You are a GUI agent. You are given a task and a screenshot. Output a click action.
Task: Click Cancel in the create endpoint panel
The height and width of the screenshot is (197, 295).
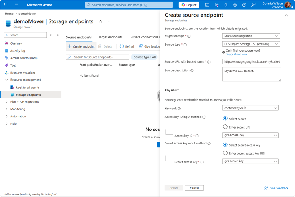point(194,188)
